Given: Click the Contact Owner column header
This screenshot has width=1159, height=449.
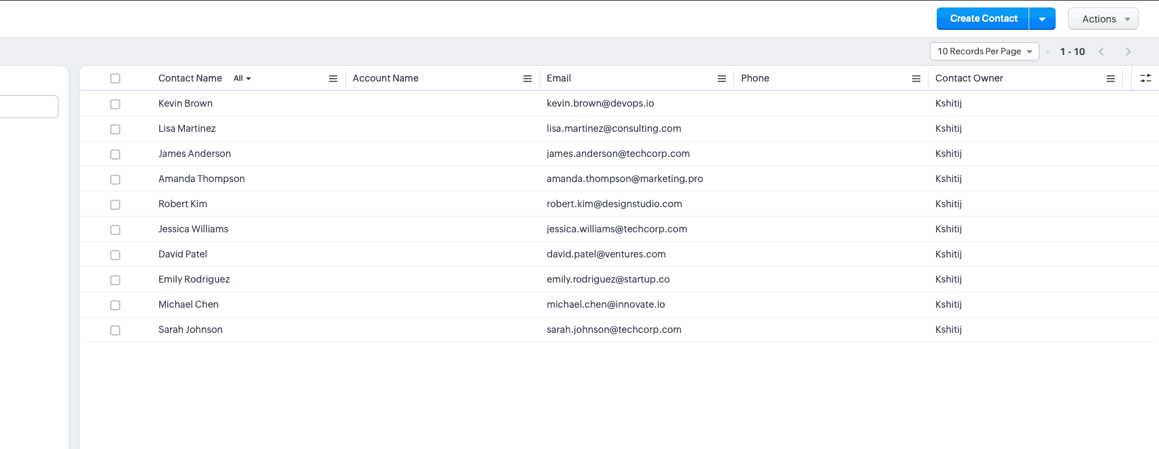Looking at the screenshot, I should pos(969,78).
